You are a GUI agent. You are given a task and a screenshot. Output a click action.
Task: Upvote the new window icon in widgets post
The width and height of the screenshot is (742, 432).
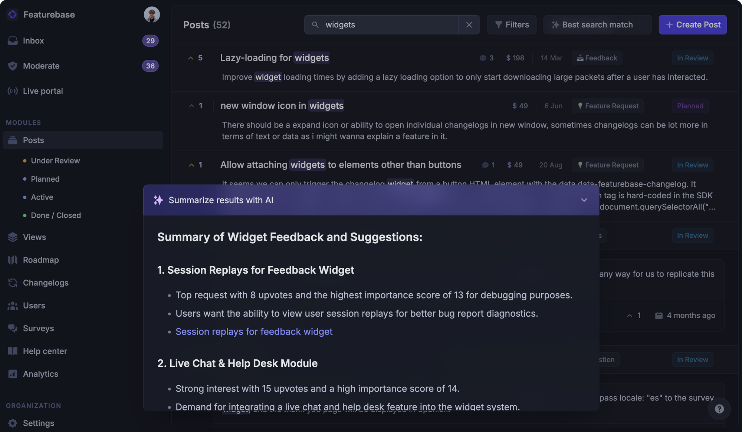tap(191, 106)
